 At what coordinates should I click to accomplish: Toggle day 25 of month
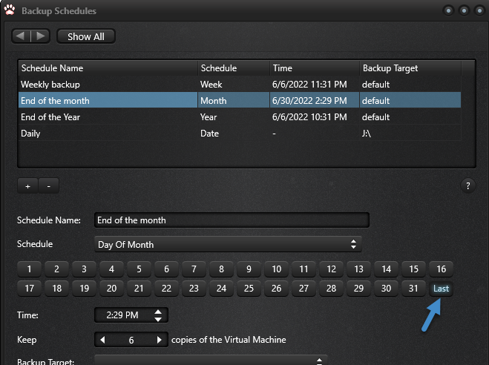249,289
